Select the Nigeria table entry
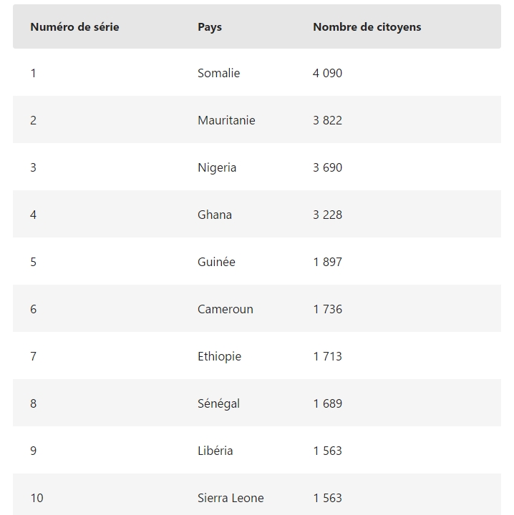 pyautogui.click(x=217, y=167)
